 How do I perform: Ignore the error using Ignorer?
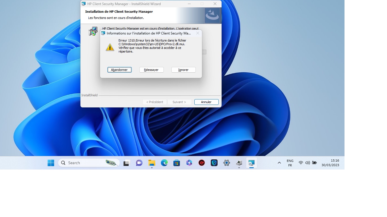click(183, 70)
